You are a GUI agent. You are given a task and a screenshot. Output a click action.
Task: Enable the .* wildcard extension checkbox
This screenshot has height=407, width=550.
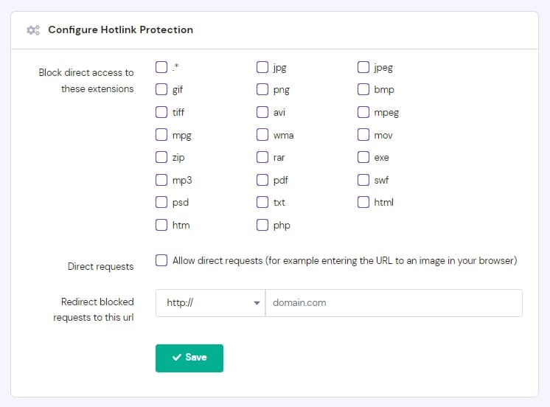161,68
